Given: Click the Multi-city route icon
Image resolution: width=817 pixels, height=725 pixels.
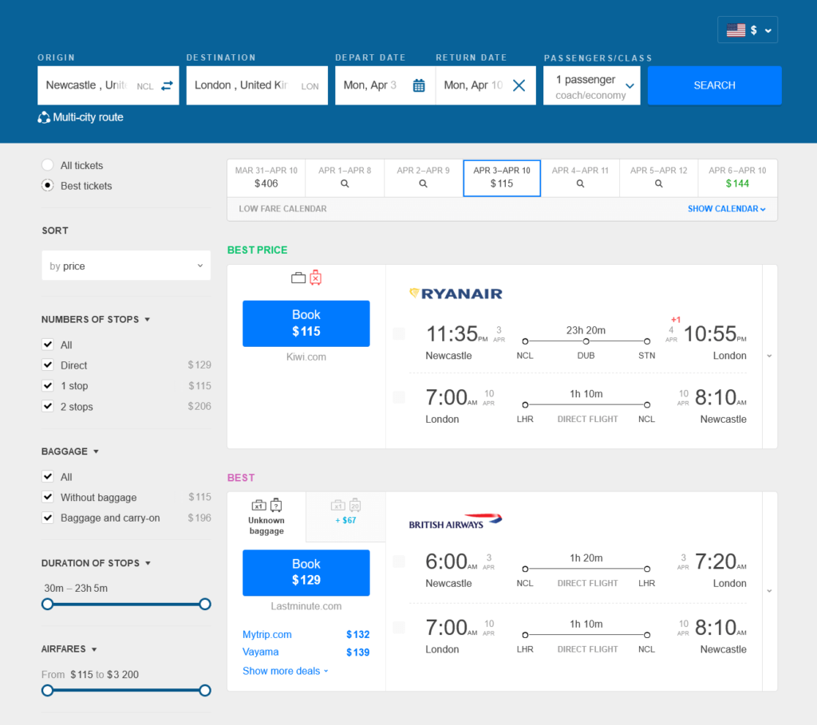Looking at the screenshot, I should pos(44,118).
